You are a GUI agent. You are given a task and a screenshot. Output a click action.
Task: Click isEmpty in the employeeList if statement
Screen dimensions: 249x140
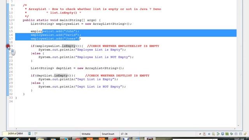[69, 46]
